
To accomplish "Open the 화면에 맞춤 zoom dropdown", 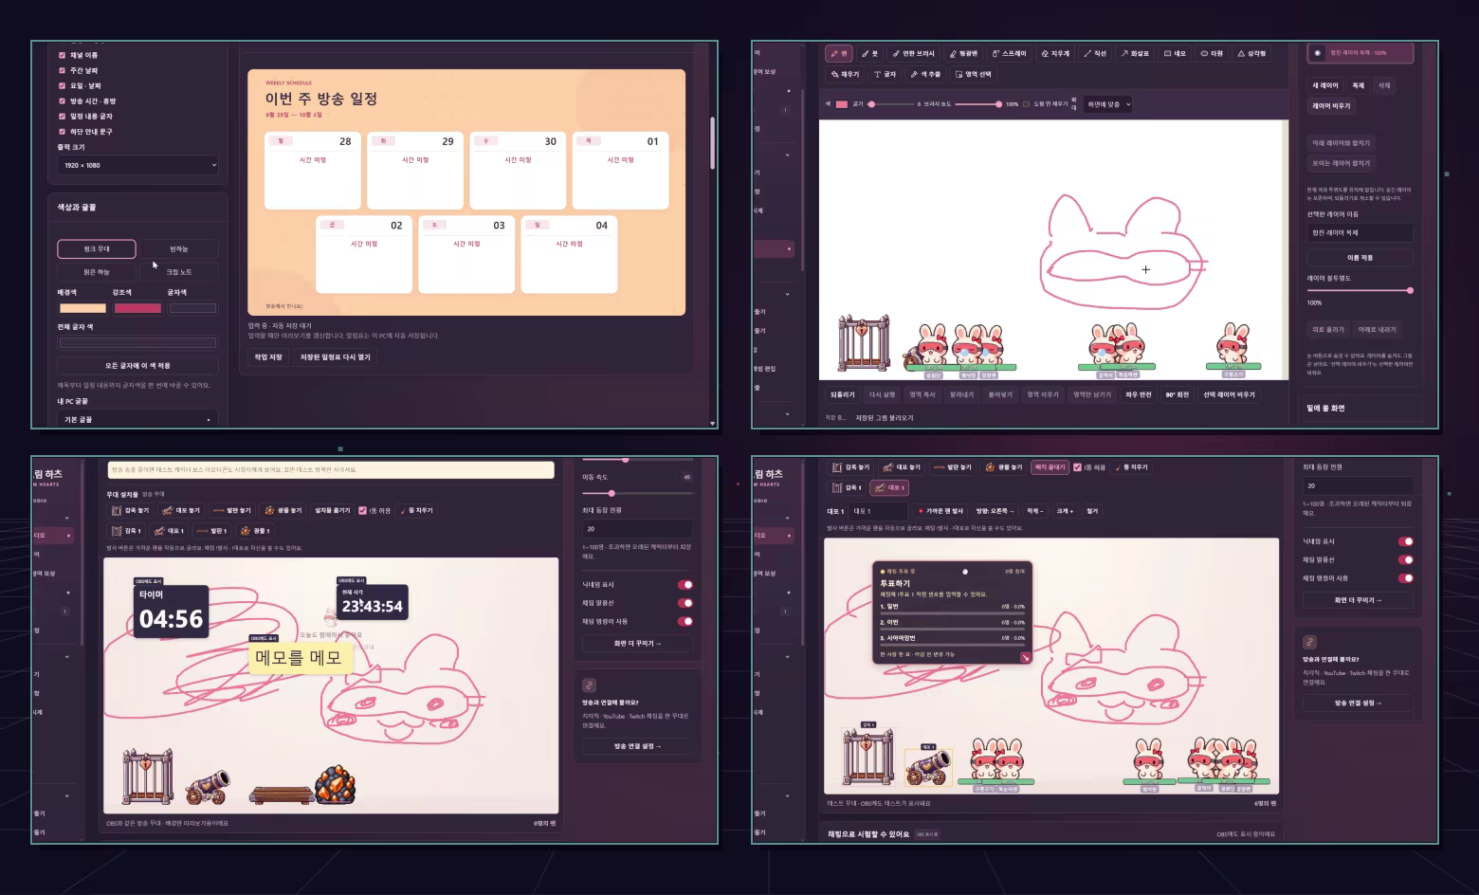I will 1108,104.
